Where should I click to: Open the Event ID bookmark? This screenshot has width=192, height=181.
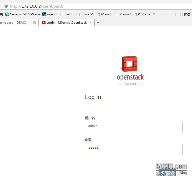[x=68, y=14]
